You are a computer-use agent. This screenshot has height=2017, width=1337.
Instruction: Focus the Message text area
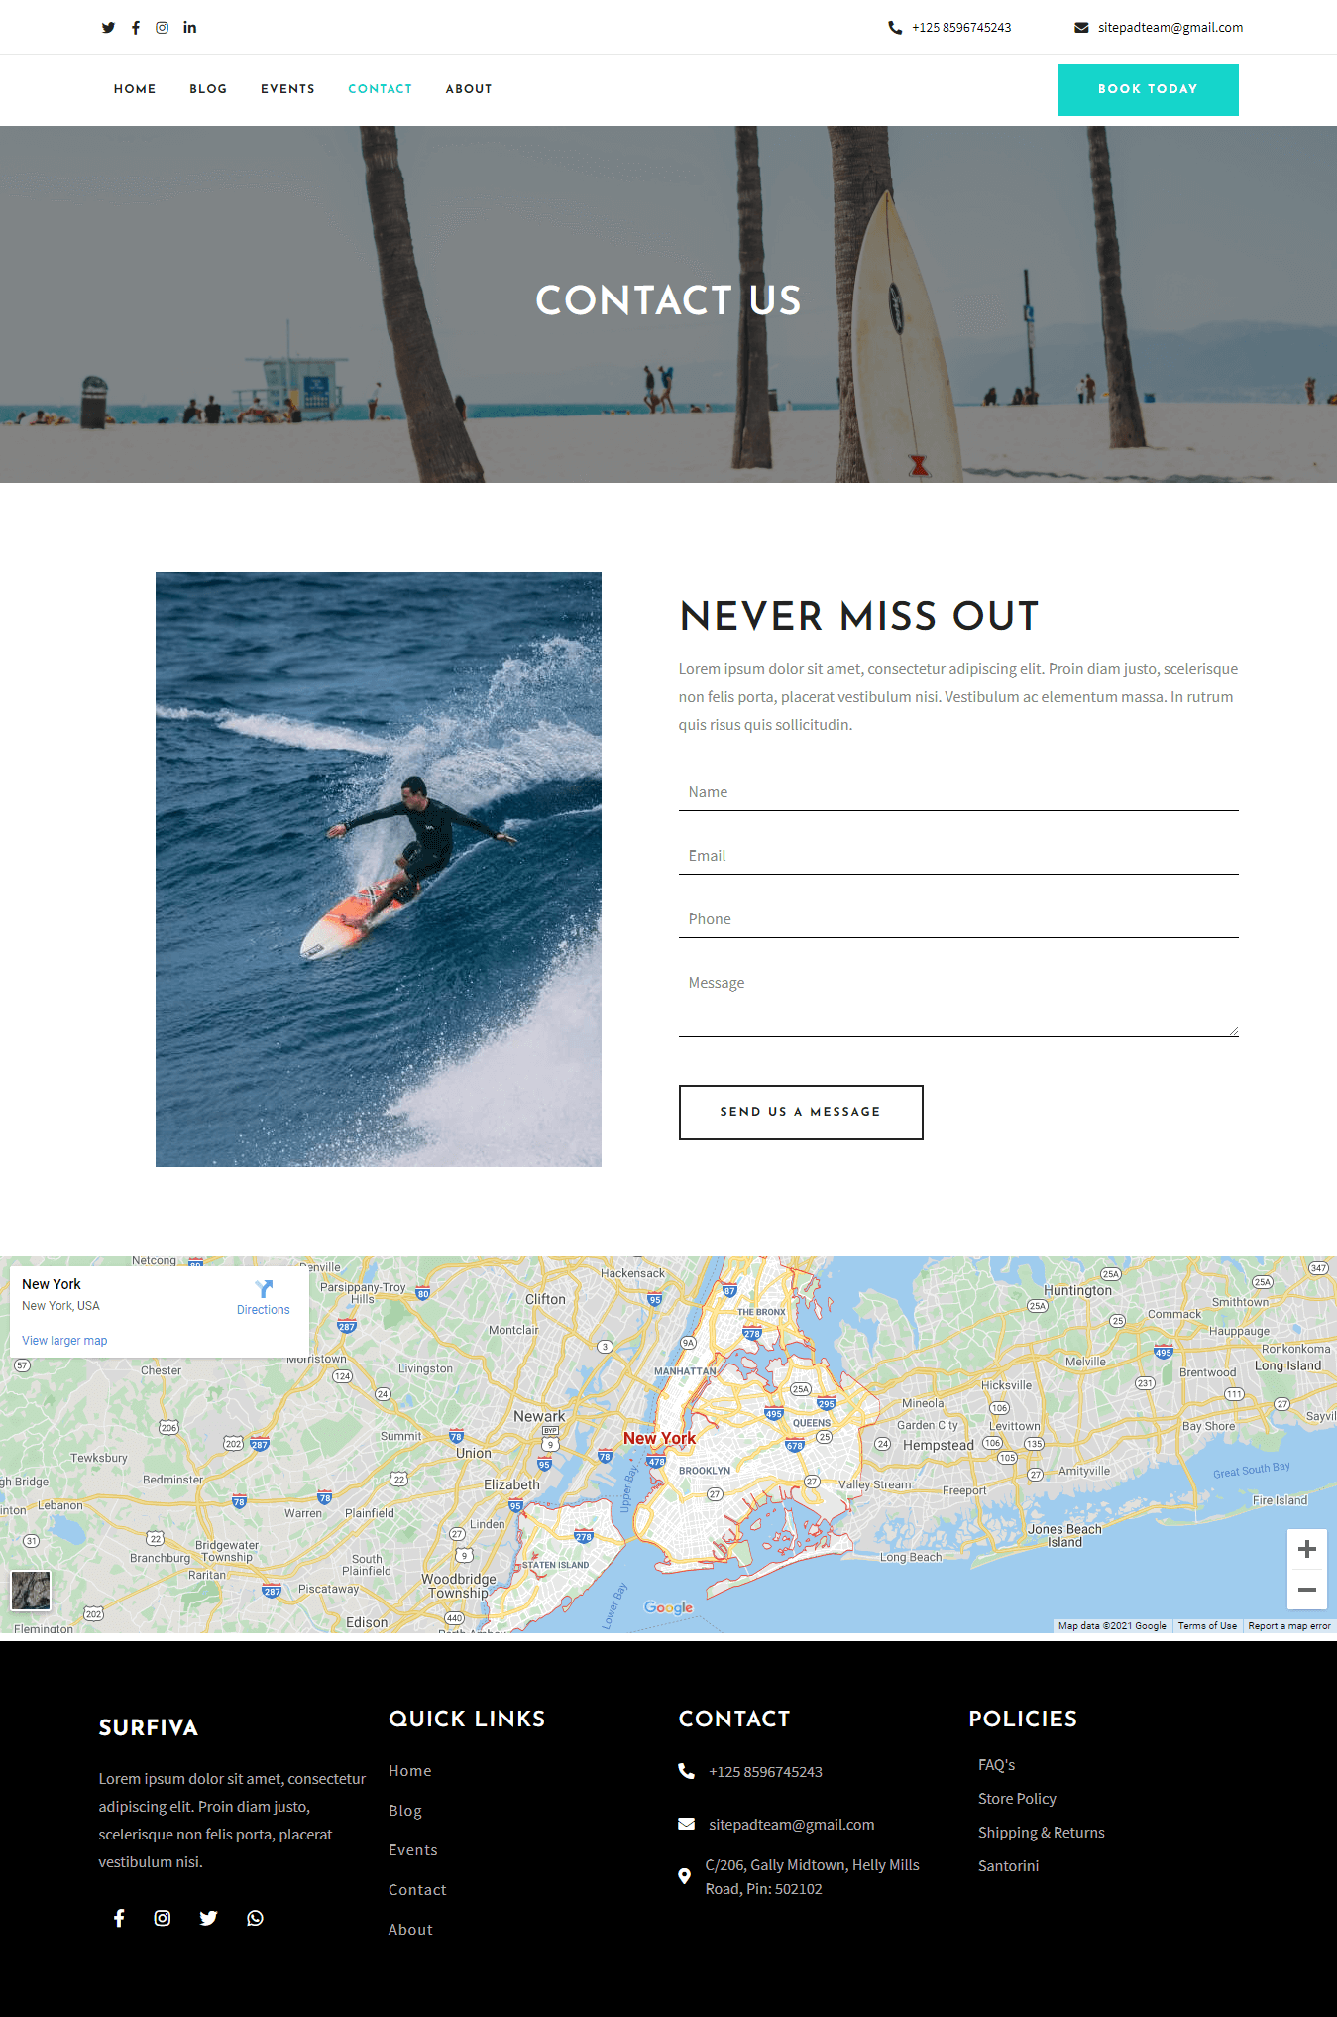pos(958,1001)
